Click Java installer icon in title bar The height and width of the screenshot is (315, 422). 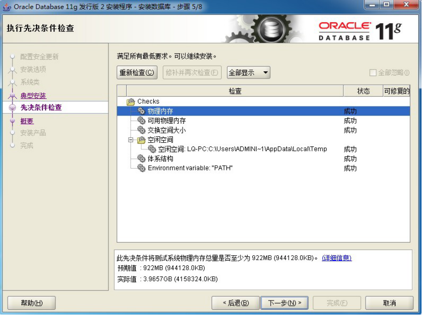7,7
